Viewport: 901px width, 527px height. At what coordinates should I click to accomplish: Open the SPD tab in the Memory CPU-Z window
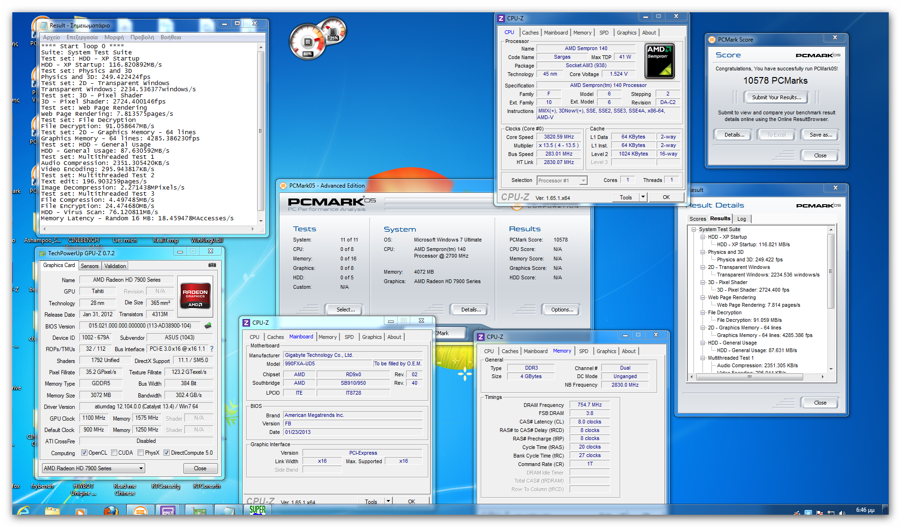583,351
